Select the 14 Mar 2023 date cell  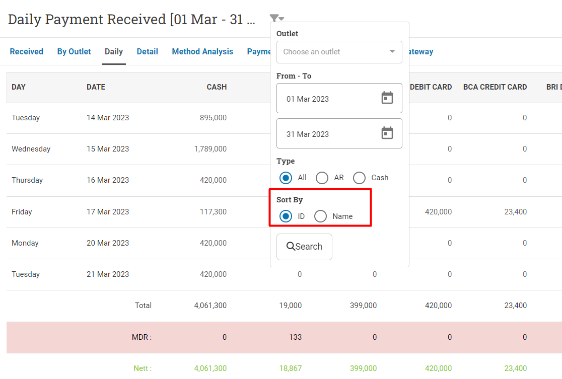click(x=108, y=118)
